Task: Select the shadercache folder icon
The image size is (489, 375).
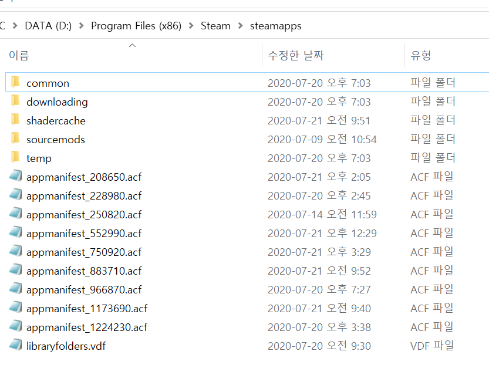Action: (x=15, y=119)
